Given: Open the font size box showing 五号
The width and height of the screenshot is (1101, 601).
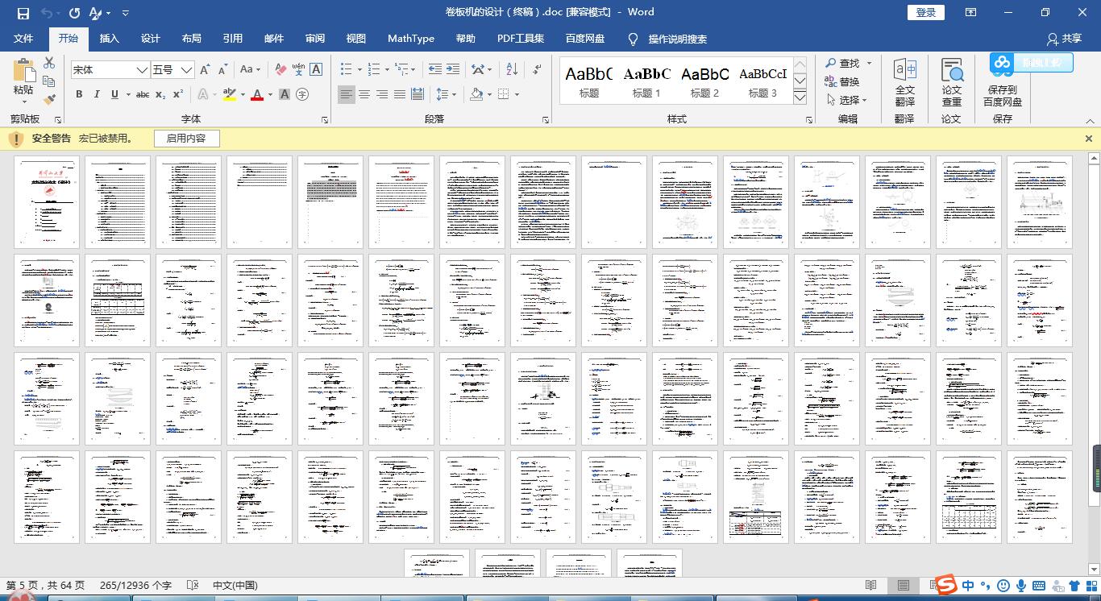Looking at the screenshot, I should pyautogui.click(x=172, y=70).
